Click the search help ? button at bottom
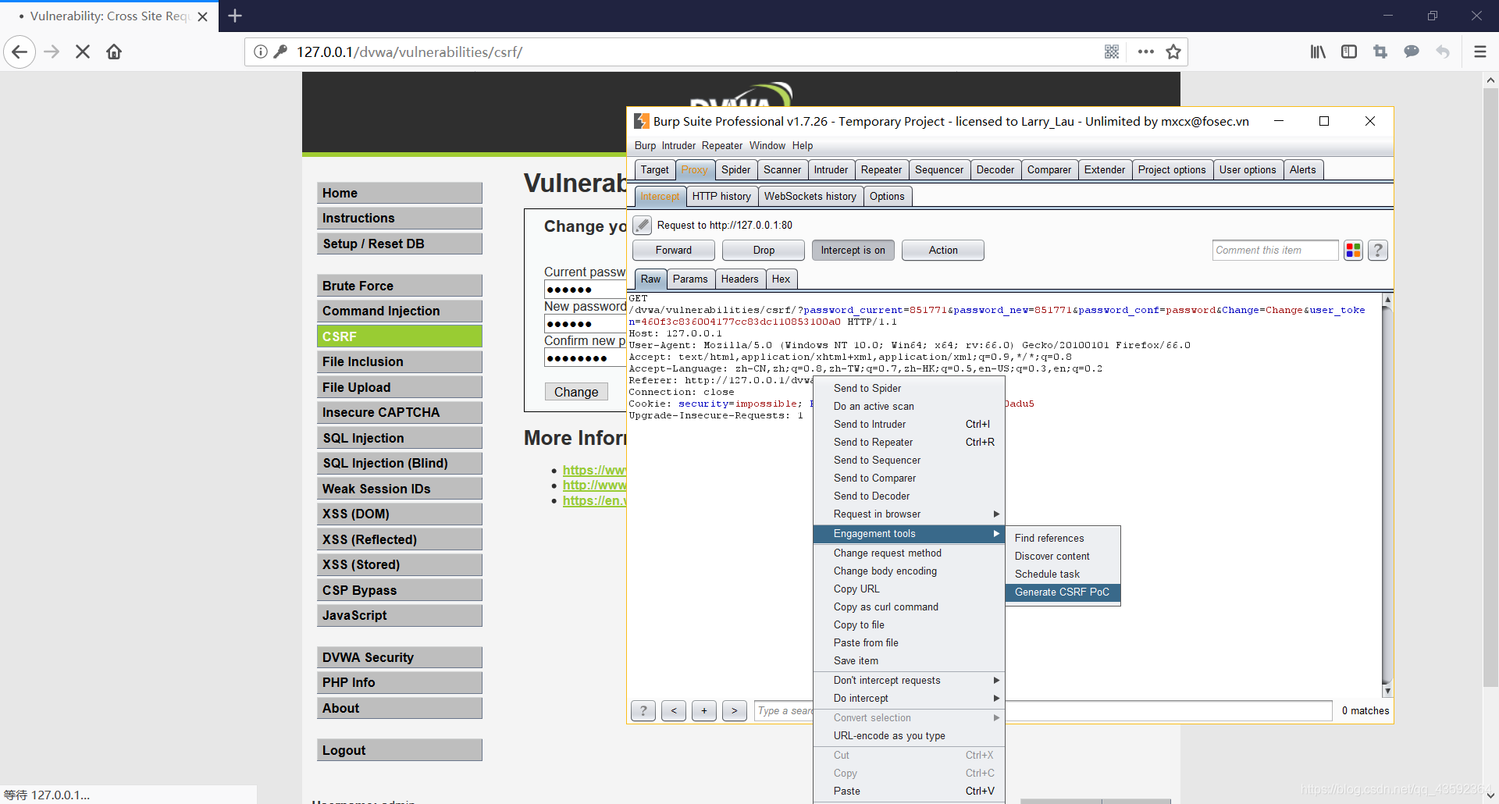 (x=643, y=710)
